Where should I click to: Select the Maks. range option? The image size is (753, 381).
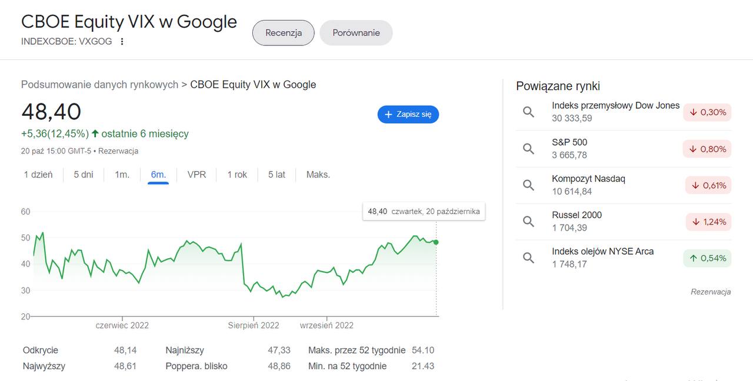(x=318, y=175)
